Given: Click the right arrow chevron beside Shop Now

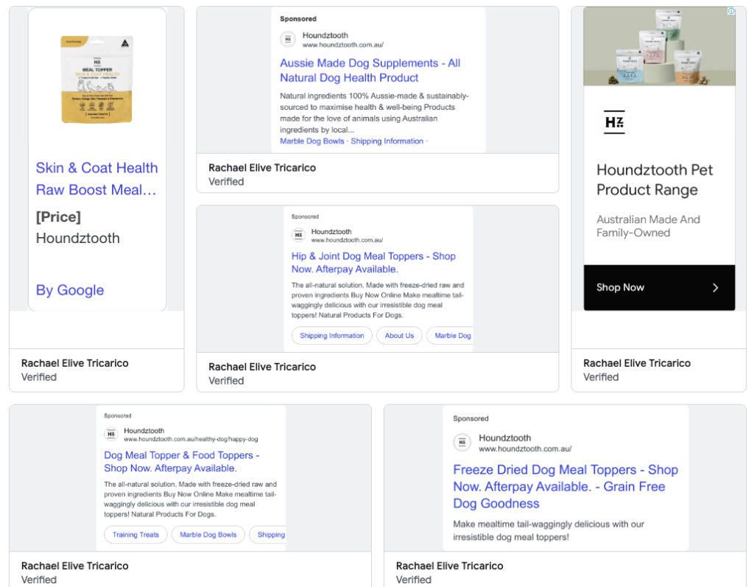Looking at the screenshot, I should click(715, 288).
